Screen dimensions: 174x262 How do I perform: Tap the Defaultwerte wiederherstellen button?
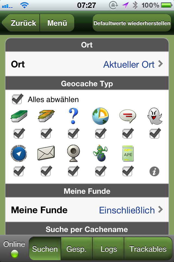(132, 23)
